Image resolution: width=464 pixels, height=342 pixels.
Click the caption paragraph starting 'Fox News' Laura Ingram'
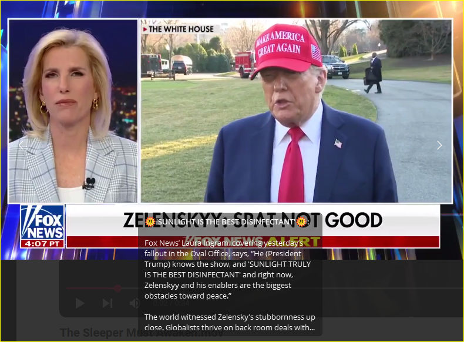pos(227,270)
